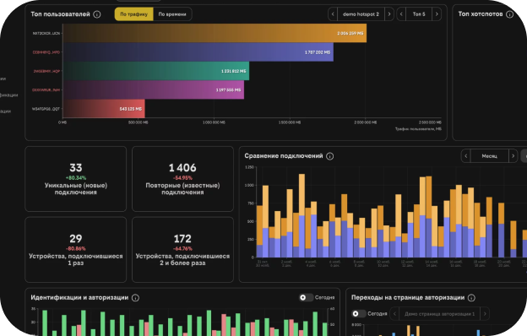This screenshot has height=336, width=527.
Task: Click the 1 406 Повторные подключения card
Action: coord(182,179)
